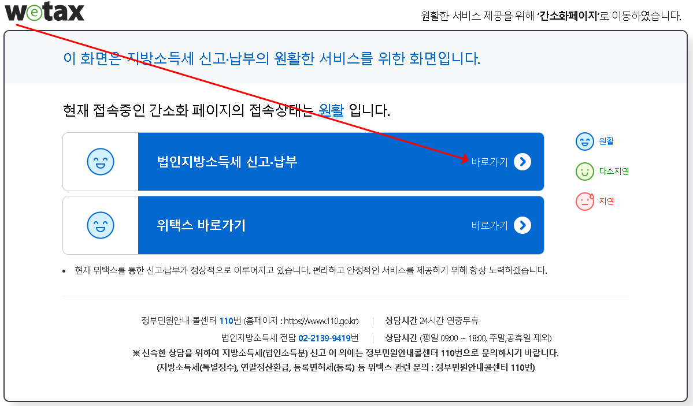693x406 pixels.
Task: Click 바로가기 arrow icon for 법인지방소득세
Action: 522,162
